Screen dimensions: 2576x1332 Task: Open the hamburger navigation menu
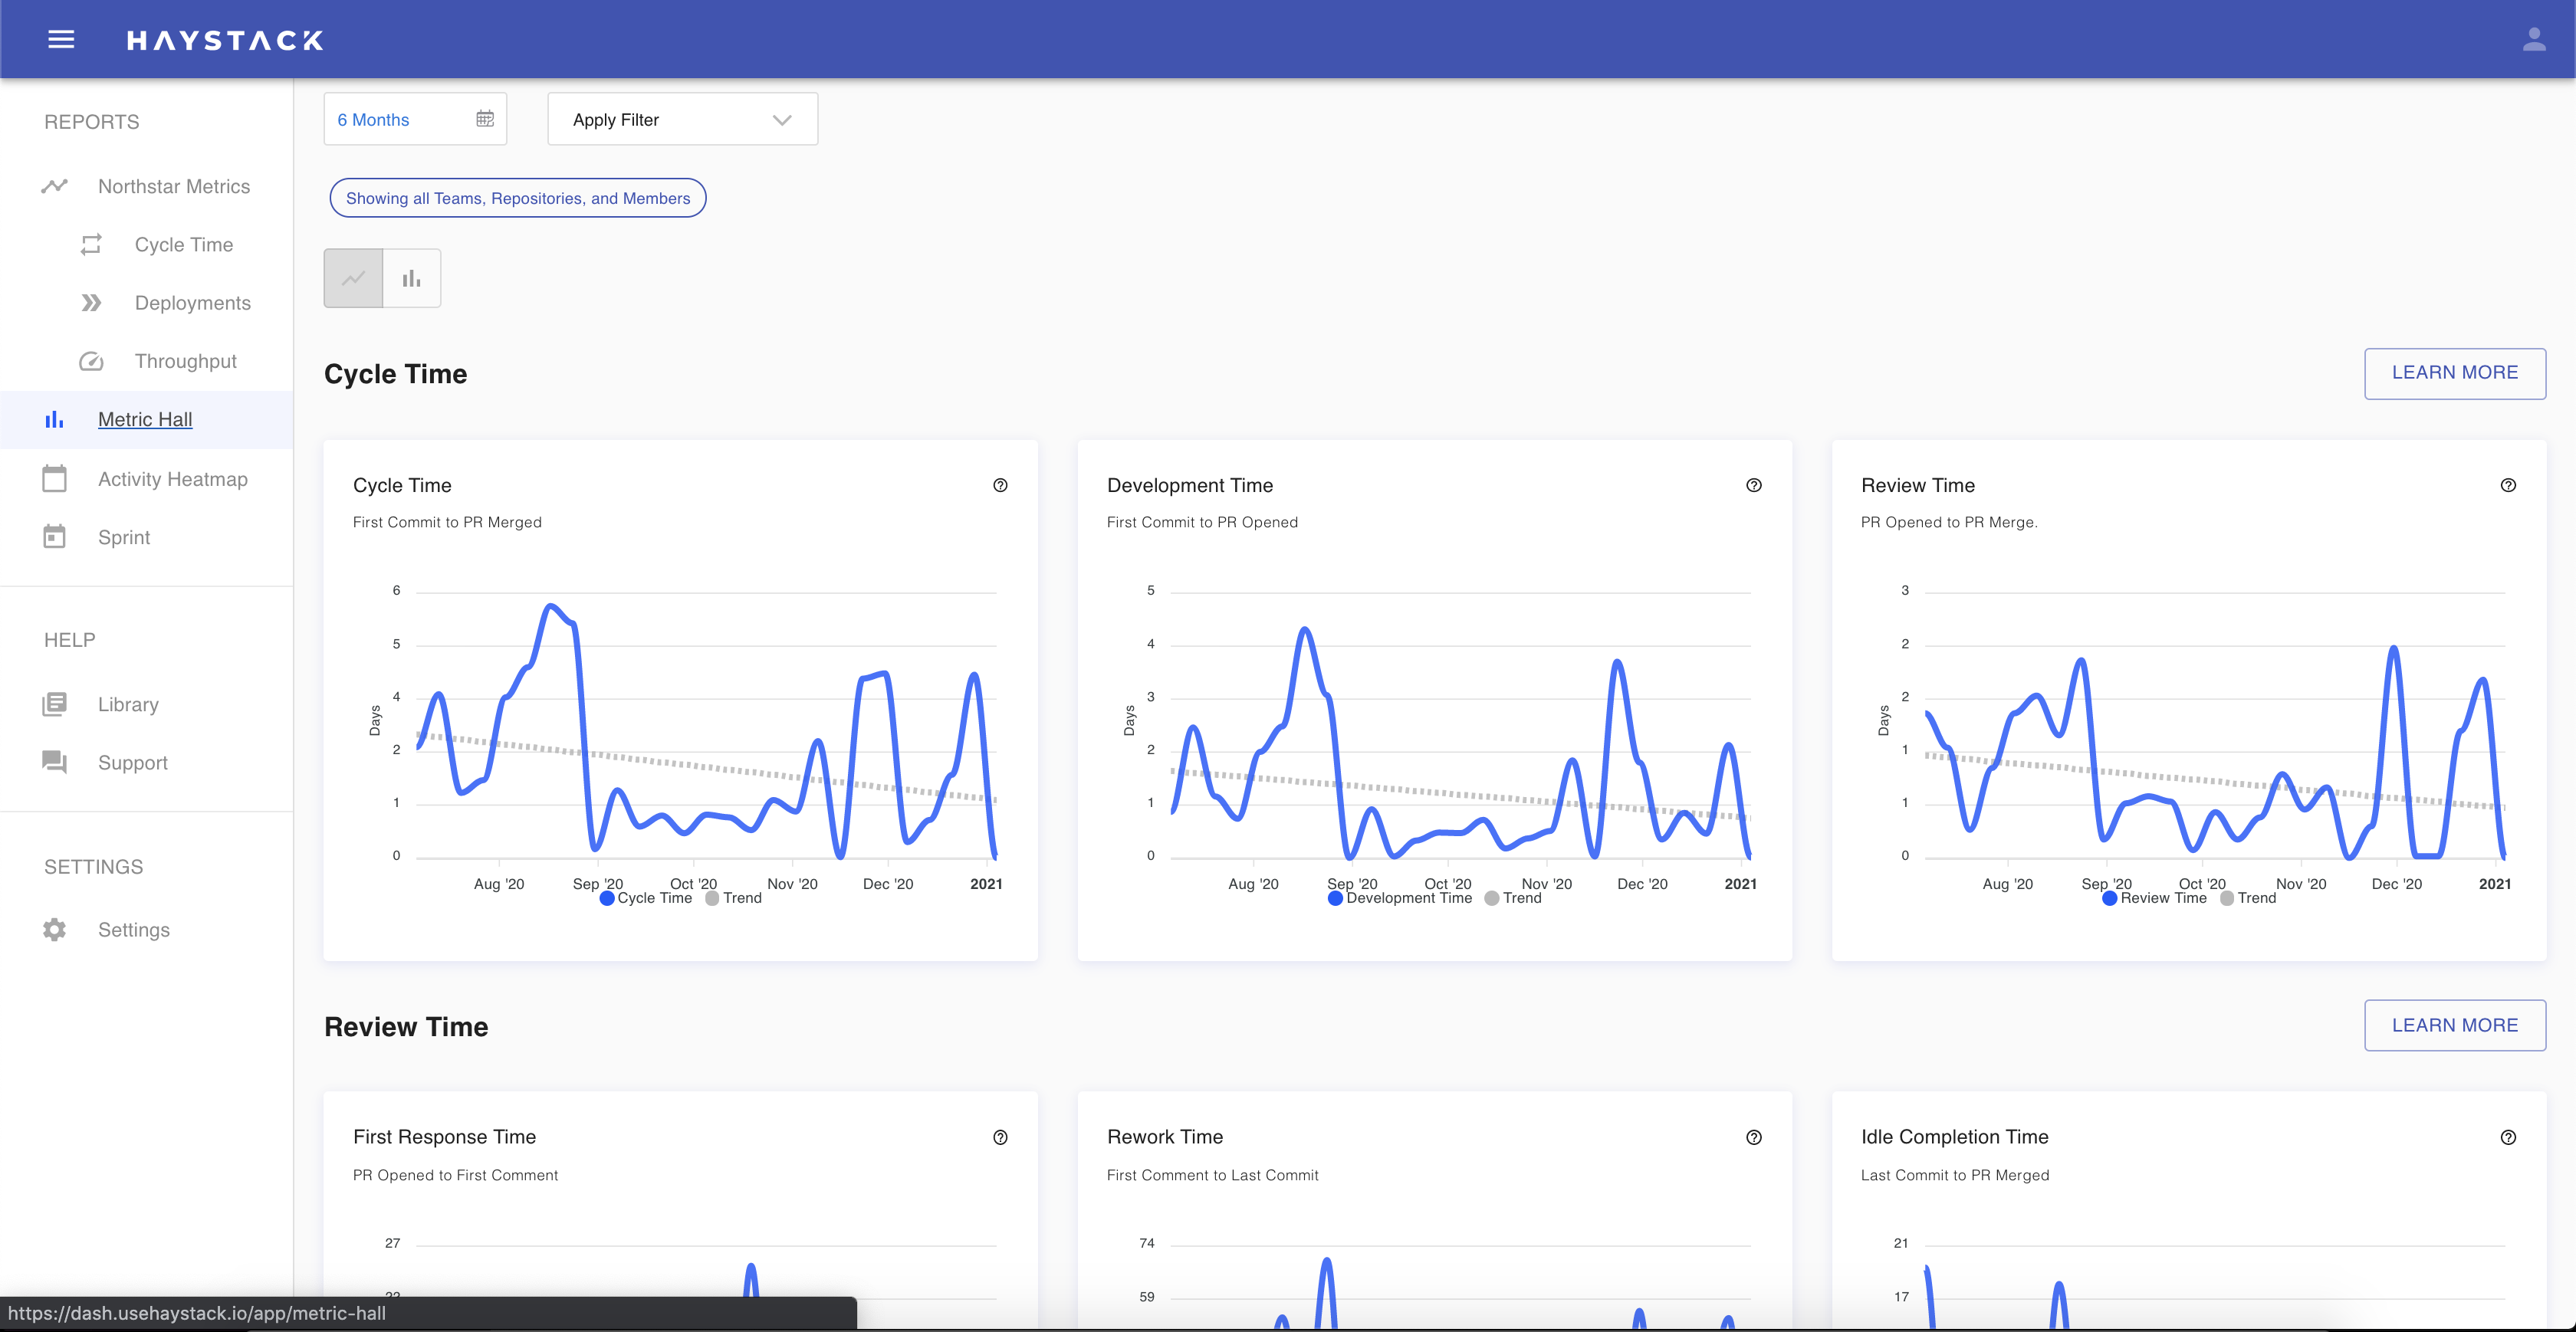(61, 40)
